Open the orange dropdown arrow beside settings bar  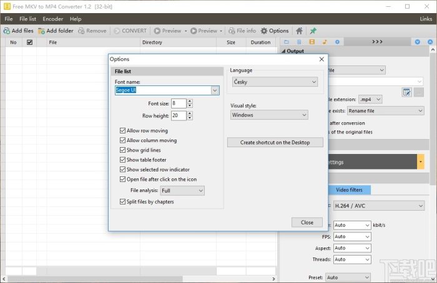click(421, 161)
